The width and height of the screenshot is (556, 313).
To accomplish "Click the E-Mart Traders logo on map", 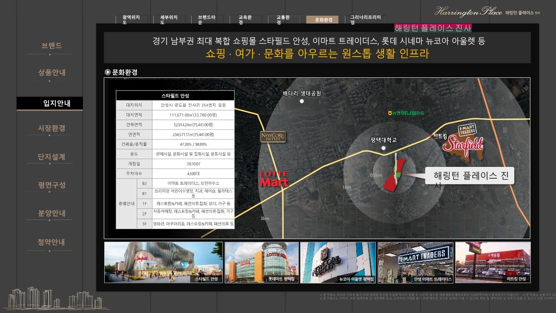I will pyautogui.click(x=468, y=130).
